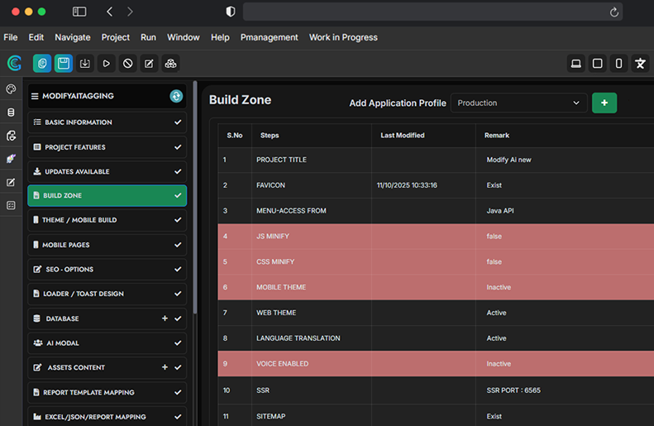Viewport: 654px width, 426px height.
Task: Switch to mobile phone preview icon
Action: (x=618, y=64)
